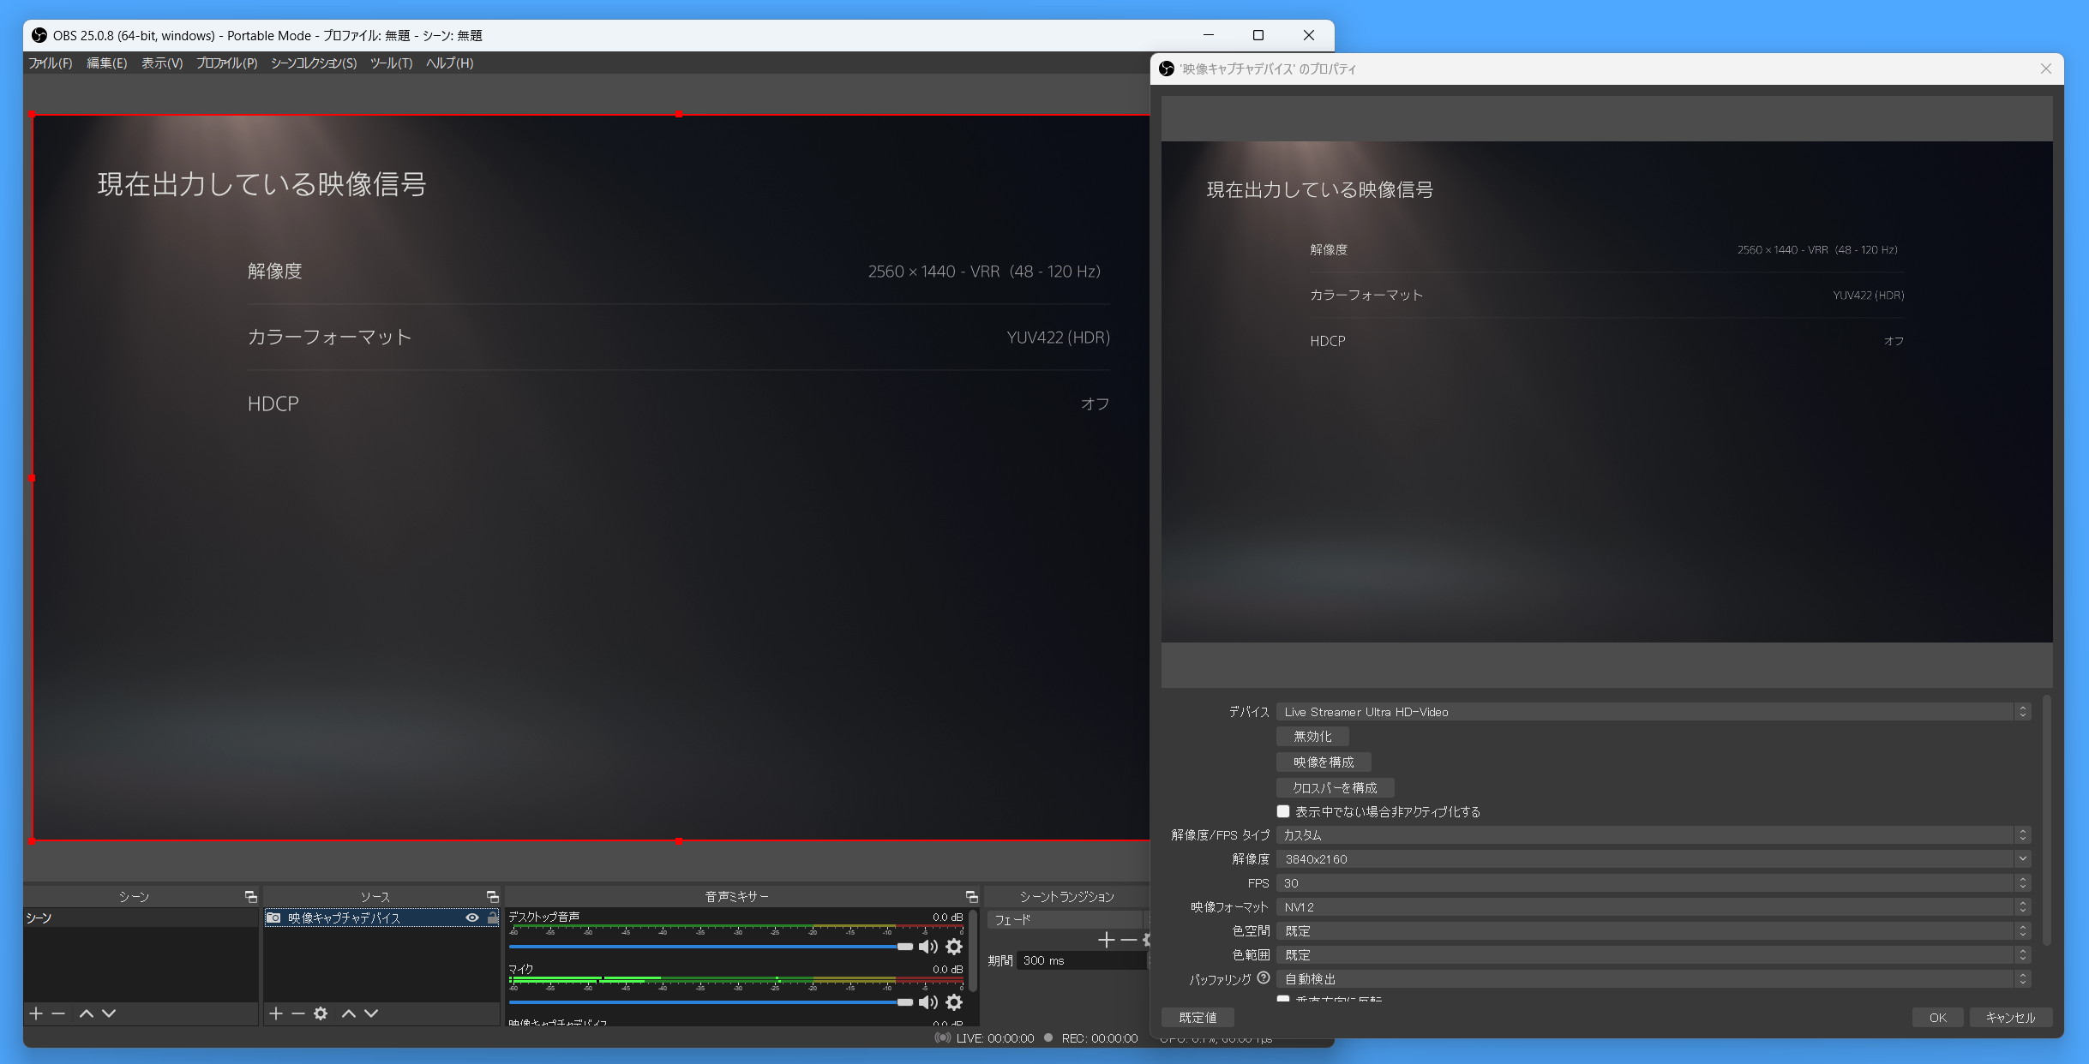The image size is (2089, 1064).
Task: Open the シーンコレクション(S) menu
Action: click(314, 63)
